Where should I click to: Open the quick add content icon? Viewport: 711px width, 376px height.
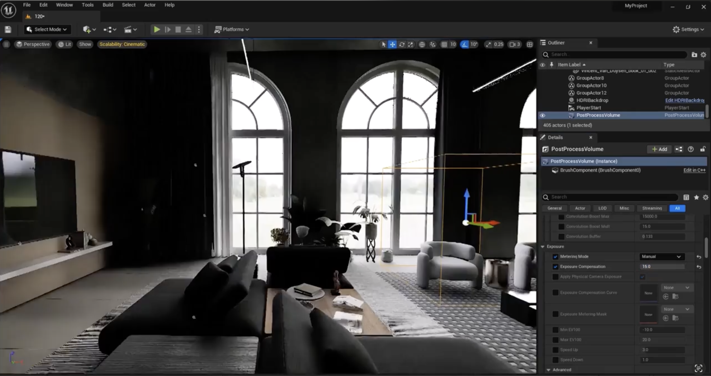click(87, 30)
